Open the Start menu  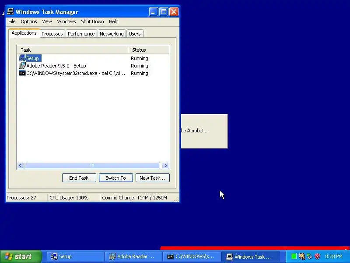[x=21, y=256]
